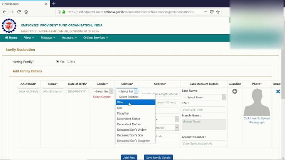Click the Enter IFSC Code field
Viewport: 285px width, 160px height.
204,110
